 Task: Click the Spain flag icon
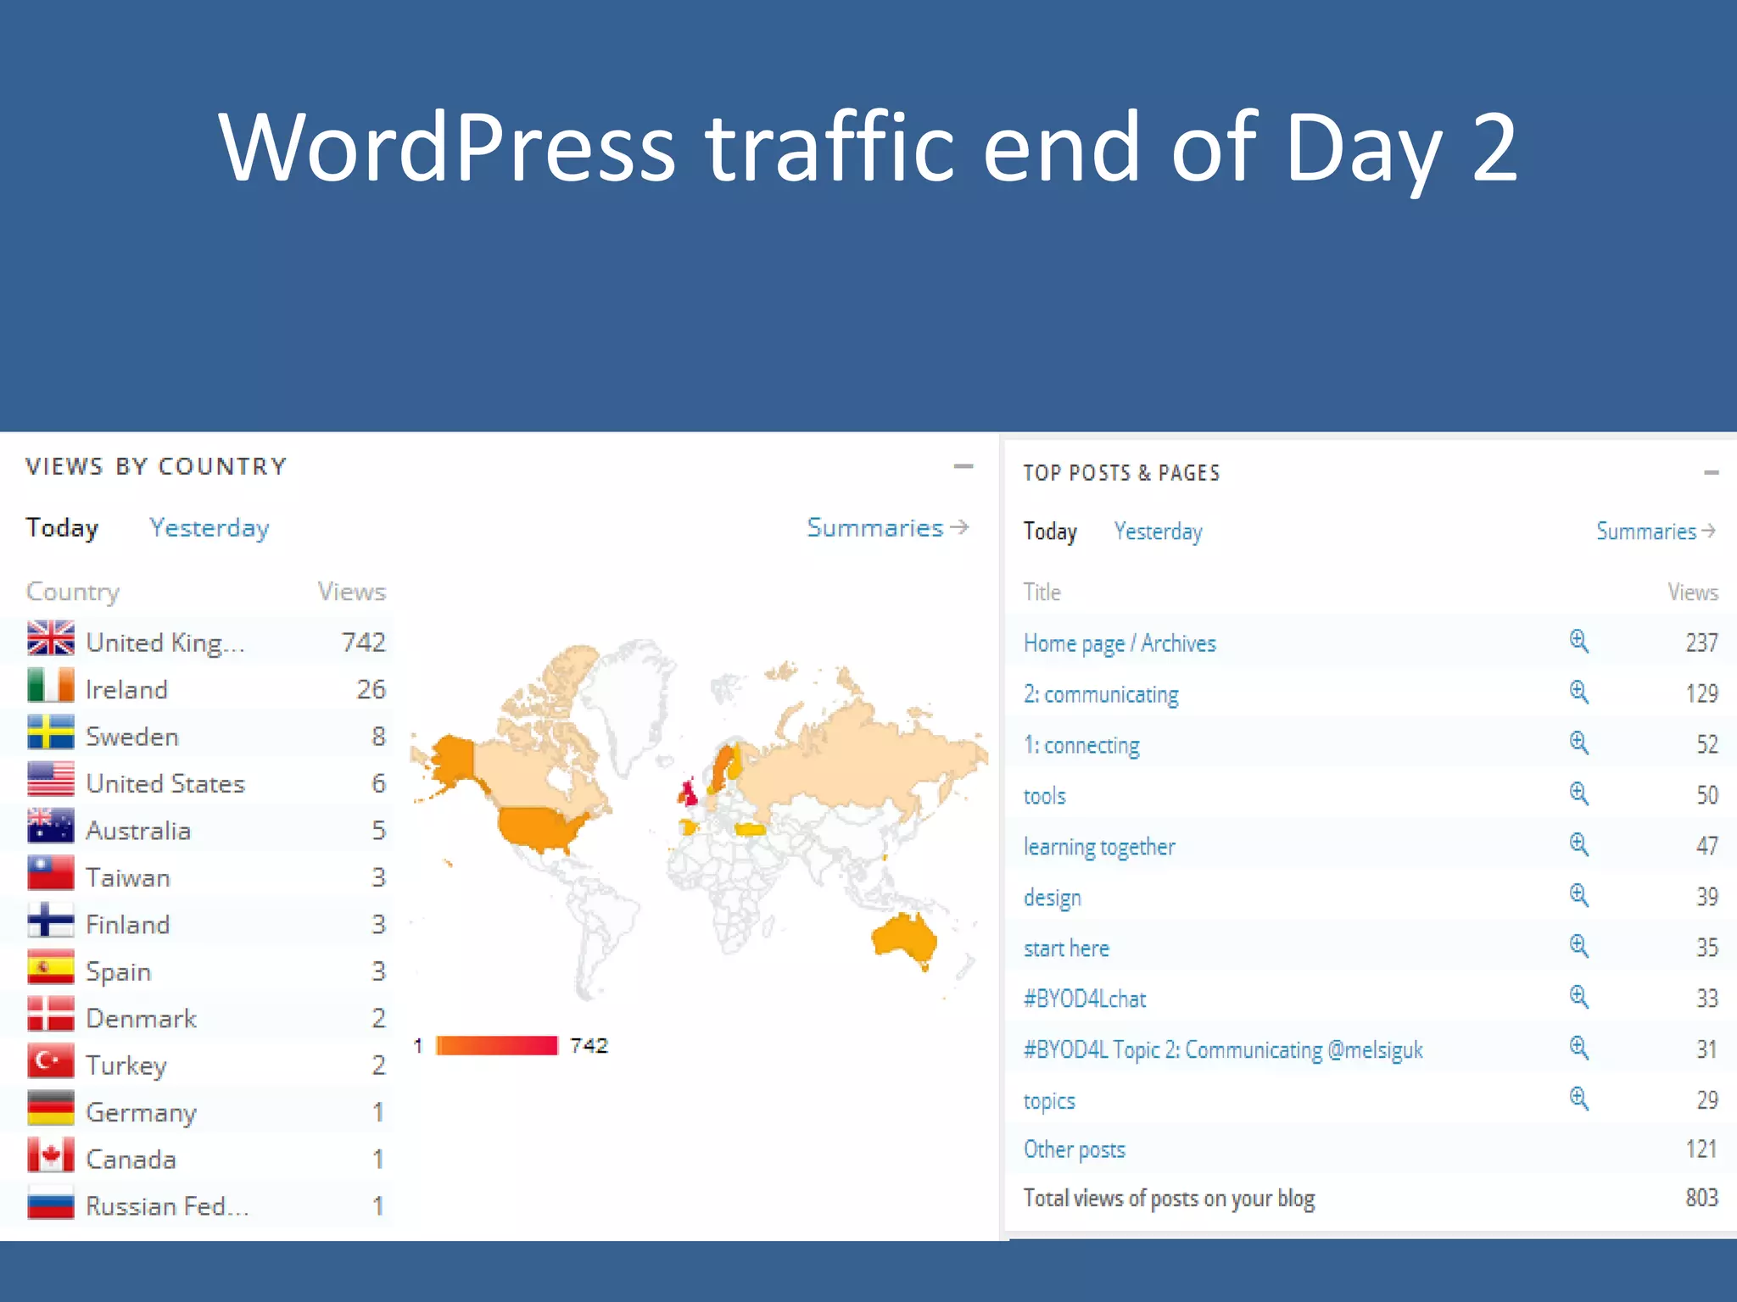[51, 967]
